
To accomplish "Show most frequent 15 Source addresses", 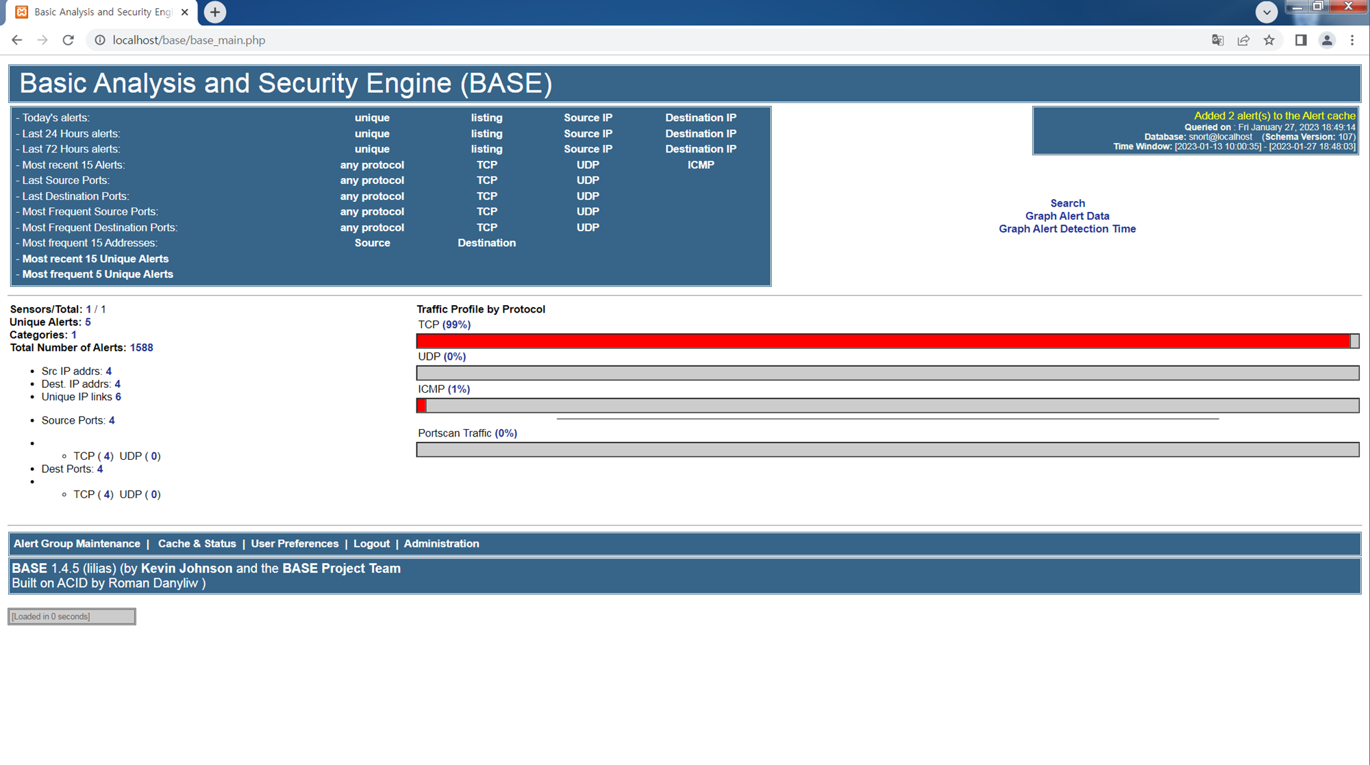I will (x=372, y=243).
